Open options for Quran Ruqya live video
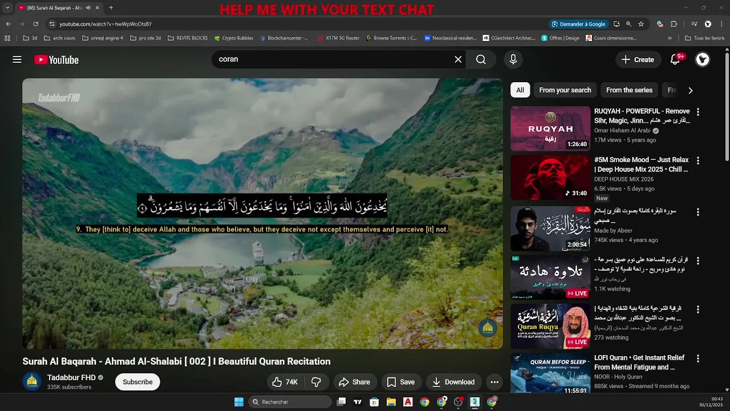Image resolution: width=730 pixels, height=411 pixels. point(697,309)
